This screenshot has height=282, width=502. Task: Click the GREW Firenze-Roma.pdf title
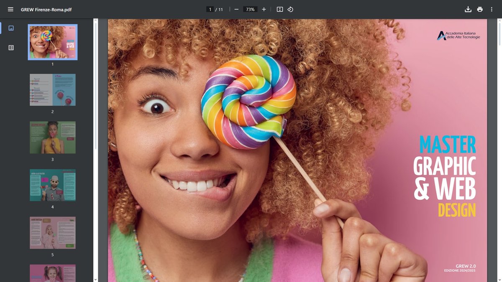46,9
